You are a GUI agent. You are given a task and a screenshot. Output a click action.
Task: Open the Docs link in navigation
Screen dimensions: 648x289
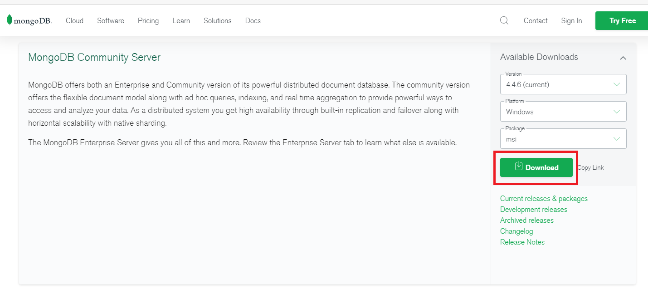253,20
